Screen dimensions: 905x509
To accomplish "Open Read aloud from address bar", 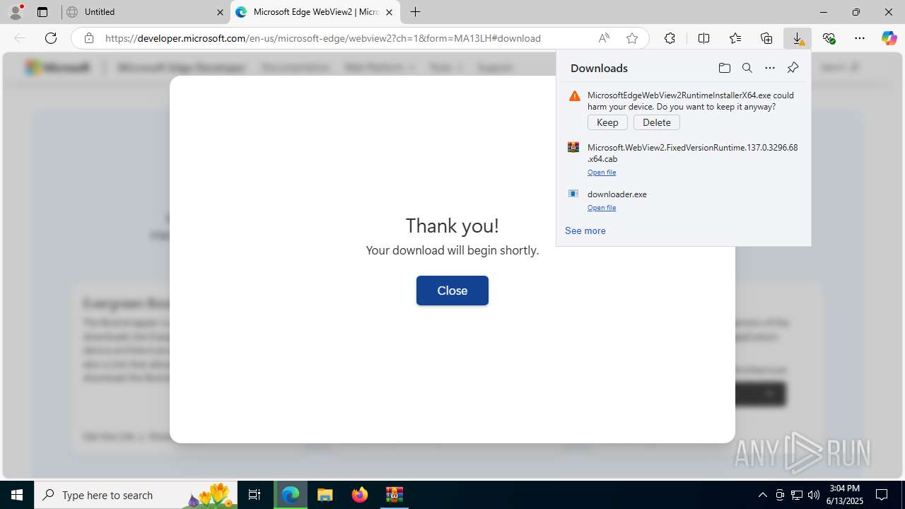I will point(604,38).
